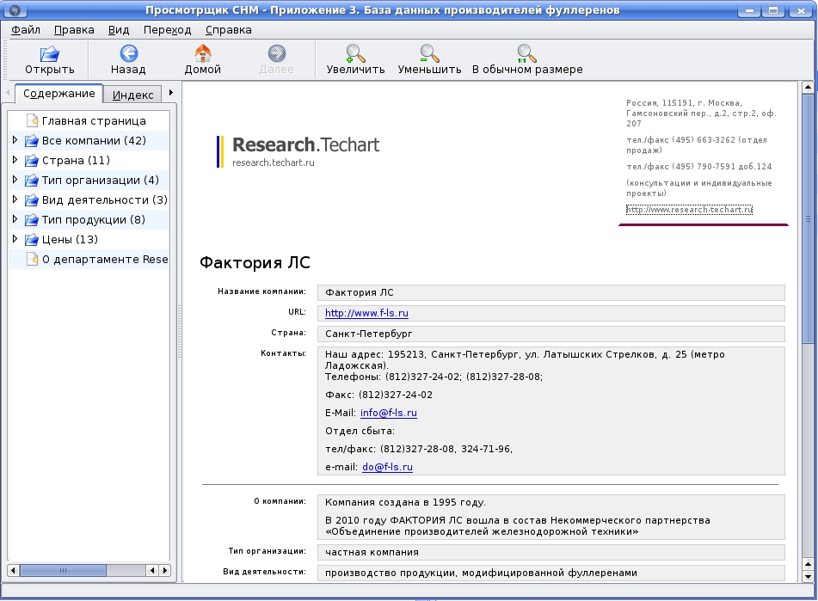Reset zoom with В обычном размере icon
Viewport: 818px width, 601px height.
(527, 53)
